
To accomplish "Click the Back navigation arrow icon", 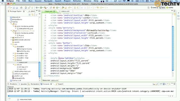I will click(101, 8).
